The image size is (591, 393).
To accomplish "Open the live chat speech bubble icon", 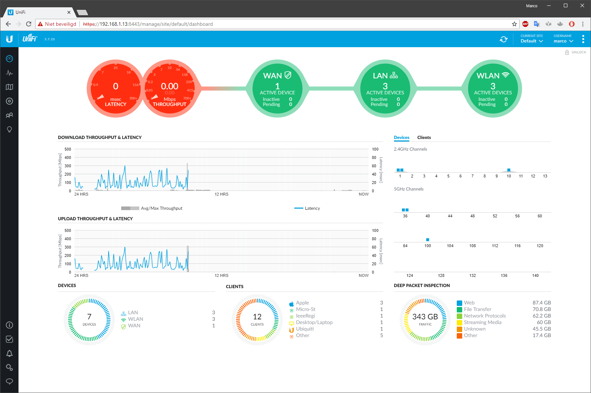I will (9, 381).
